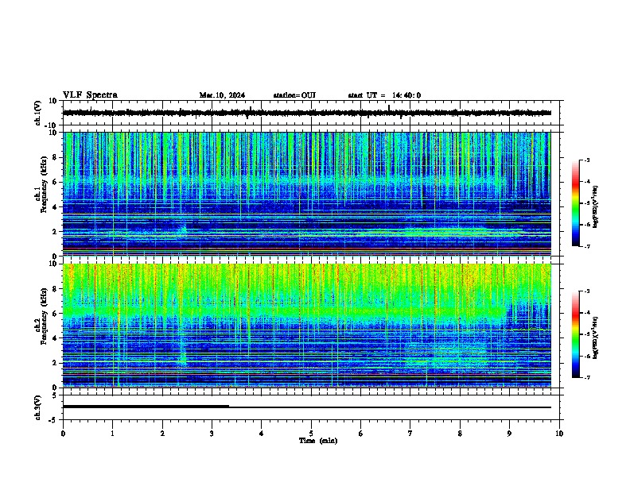Viewport: 630px width, 486px height.
Task: Click the time axis tick label "1"
Action: point(112,434)
